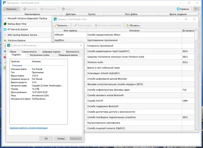Click the Свойство column header
The image size is (203, 148).
[x=20, y=62]
